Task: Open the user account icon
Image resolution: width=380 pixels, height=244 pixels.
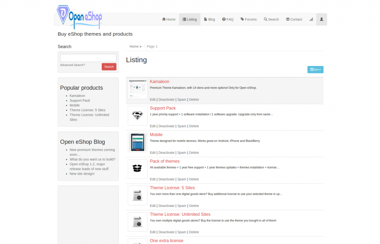Action: coord(322,19)
